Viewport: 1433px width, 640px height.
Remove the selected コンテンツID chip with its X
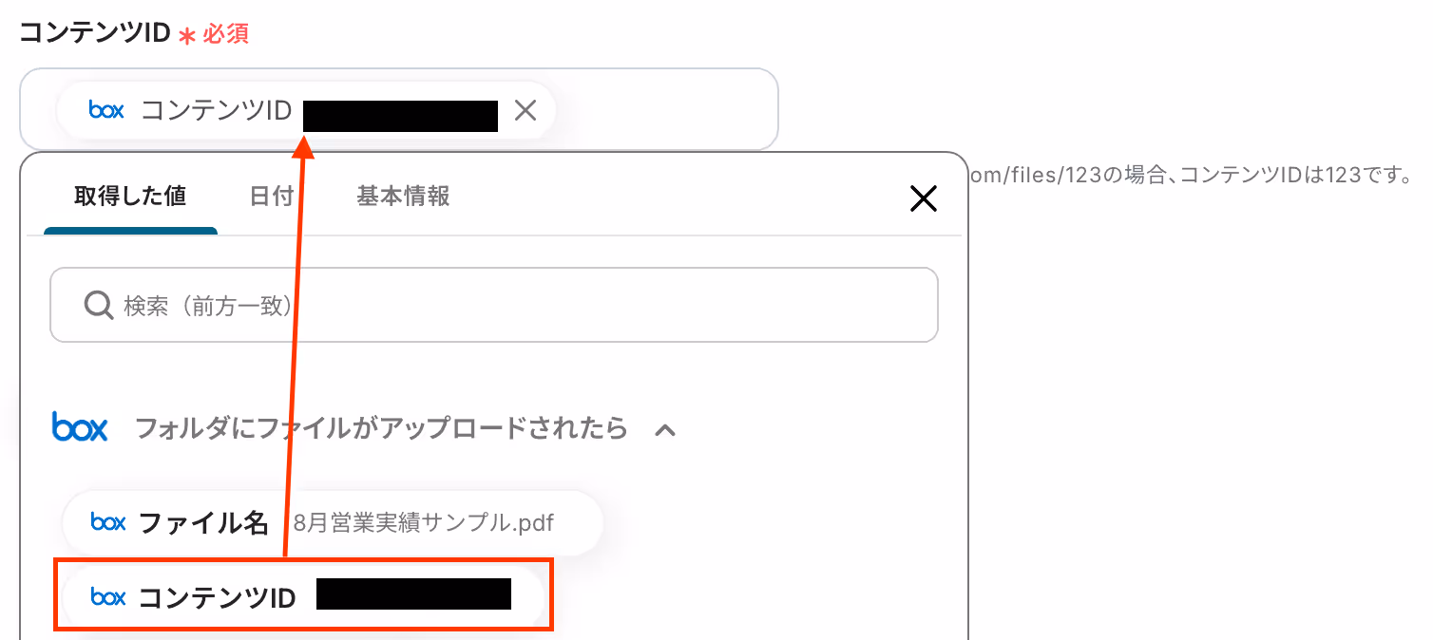coord(525,111)
